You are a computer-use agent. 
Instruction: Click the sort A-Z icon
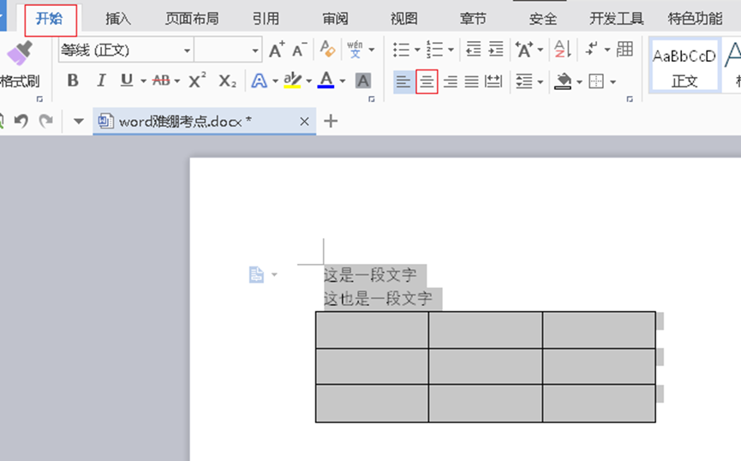click(x=562, y=50)
